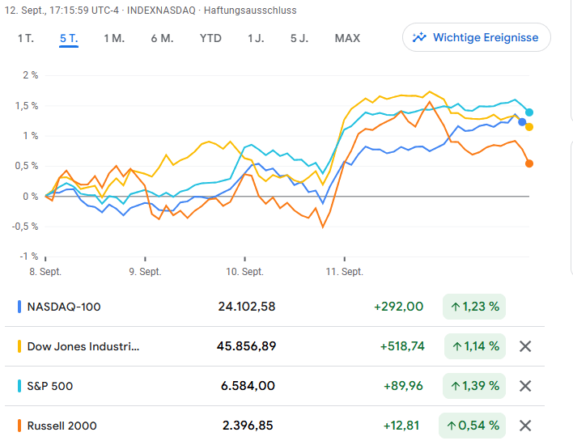Click the S&P 500 index name
573x445 pixels.
coord(50,386)
